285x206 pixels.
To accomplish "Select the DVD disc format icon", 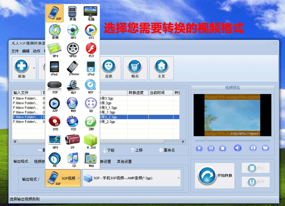I will [x=55, y=123].
